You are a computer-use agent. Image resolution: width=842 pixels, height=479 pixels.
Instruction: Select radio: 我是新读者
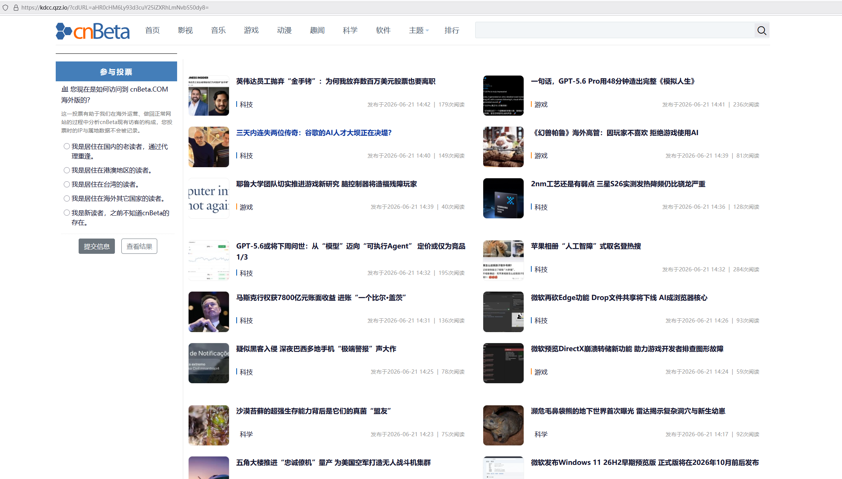[67, 213]
